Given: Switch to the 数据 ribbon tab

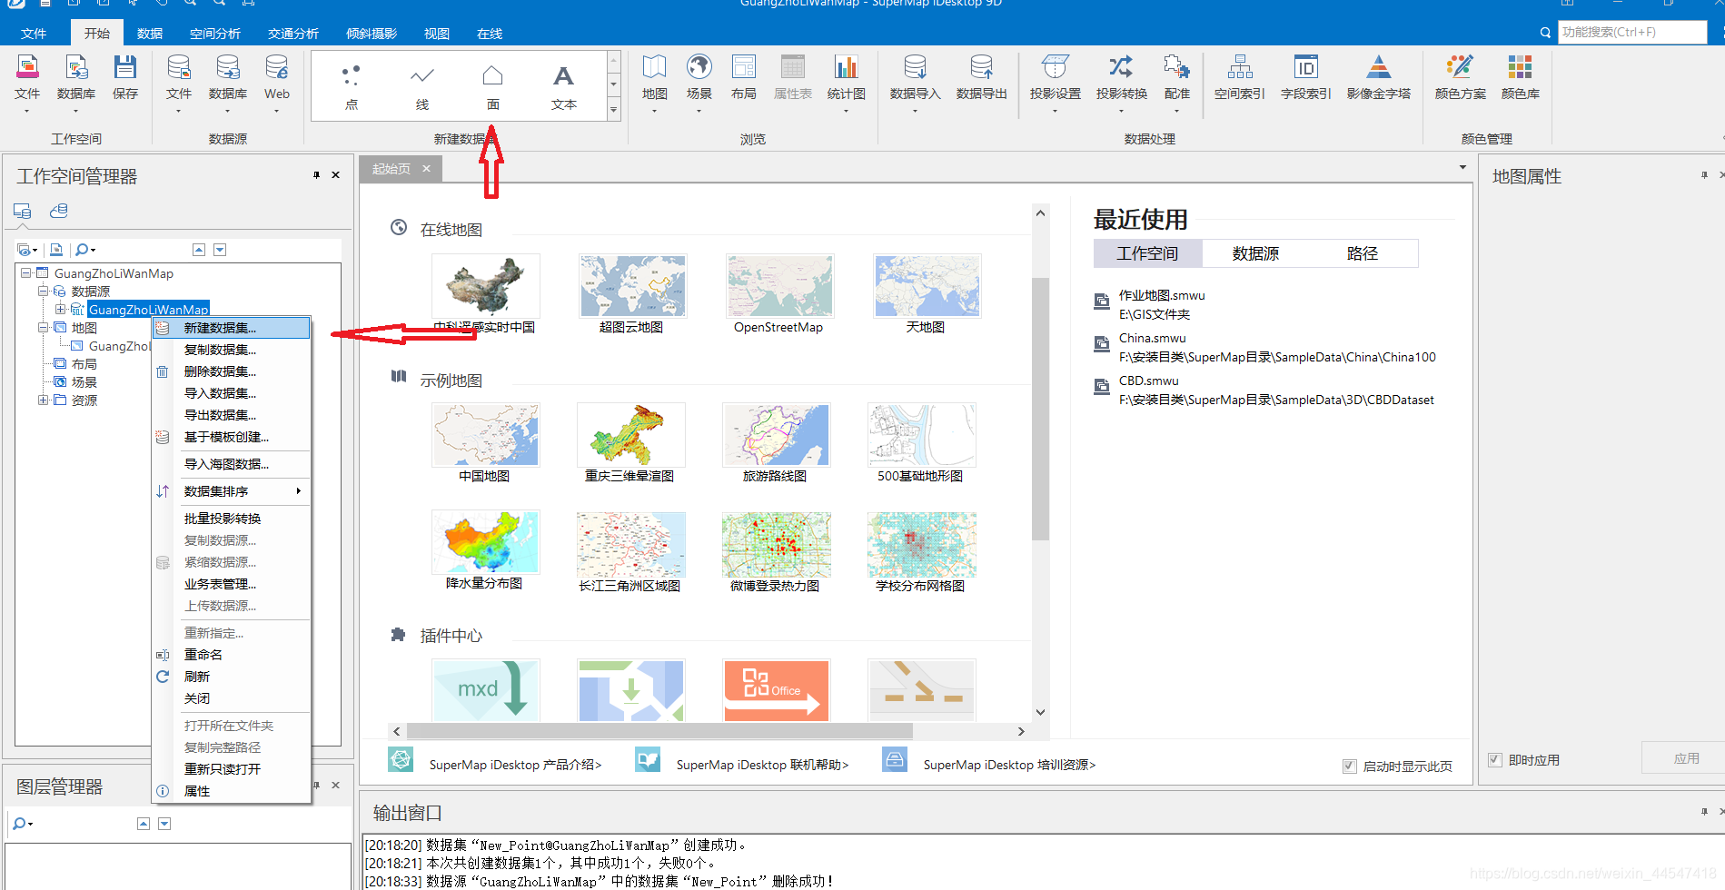Looking at the screenshot, I should 150,34.
